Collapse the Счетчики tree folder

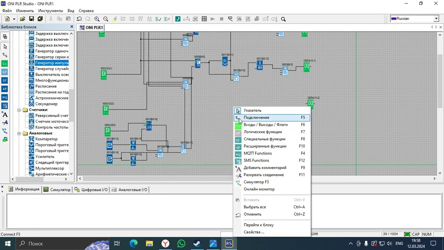coord(19,110)
